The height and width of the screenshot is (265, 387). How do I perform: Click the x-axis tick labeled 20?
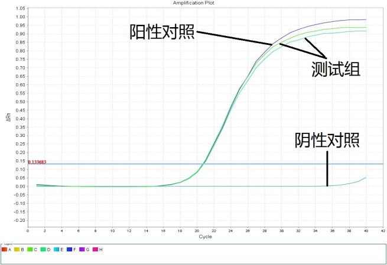click(197, 230)
